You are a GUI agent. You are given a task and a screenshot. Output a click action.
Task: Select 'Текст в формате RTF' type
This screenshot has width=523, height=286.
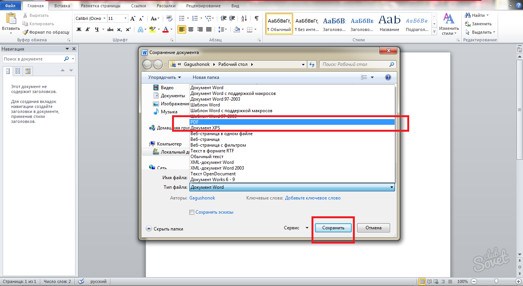pyautogui.click(x=292, y=151)
